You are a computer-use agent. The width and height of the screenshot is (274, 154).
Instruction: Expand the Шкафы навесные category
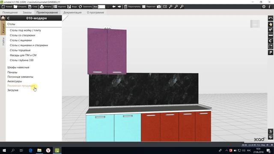point(18,68)
